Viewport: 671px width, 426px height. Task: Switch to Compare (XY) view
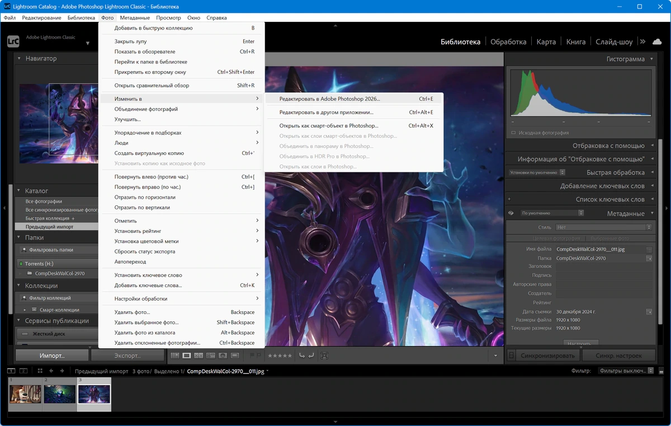(199, 355)
